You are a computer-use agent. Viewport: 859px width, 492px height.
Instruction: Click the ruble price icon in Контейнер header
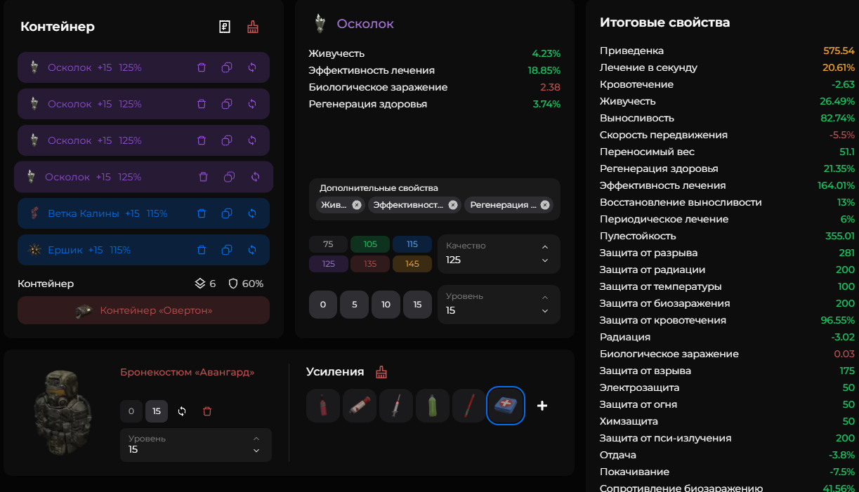tap(225, 27)
